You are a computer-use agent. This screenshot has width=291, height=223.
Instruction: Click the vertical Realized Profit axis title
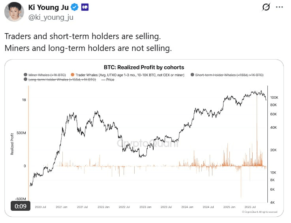tap(12, 144)
